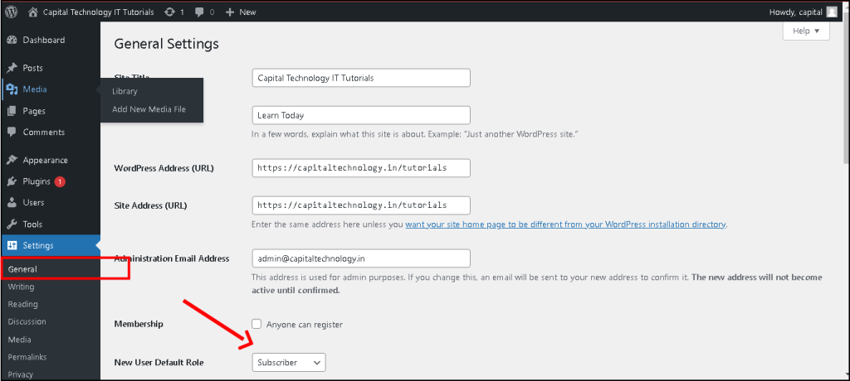Click the Dashboard gauge icon
Viewport: 850px width, 381px height.
click(x=12, y=40)
